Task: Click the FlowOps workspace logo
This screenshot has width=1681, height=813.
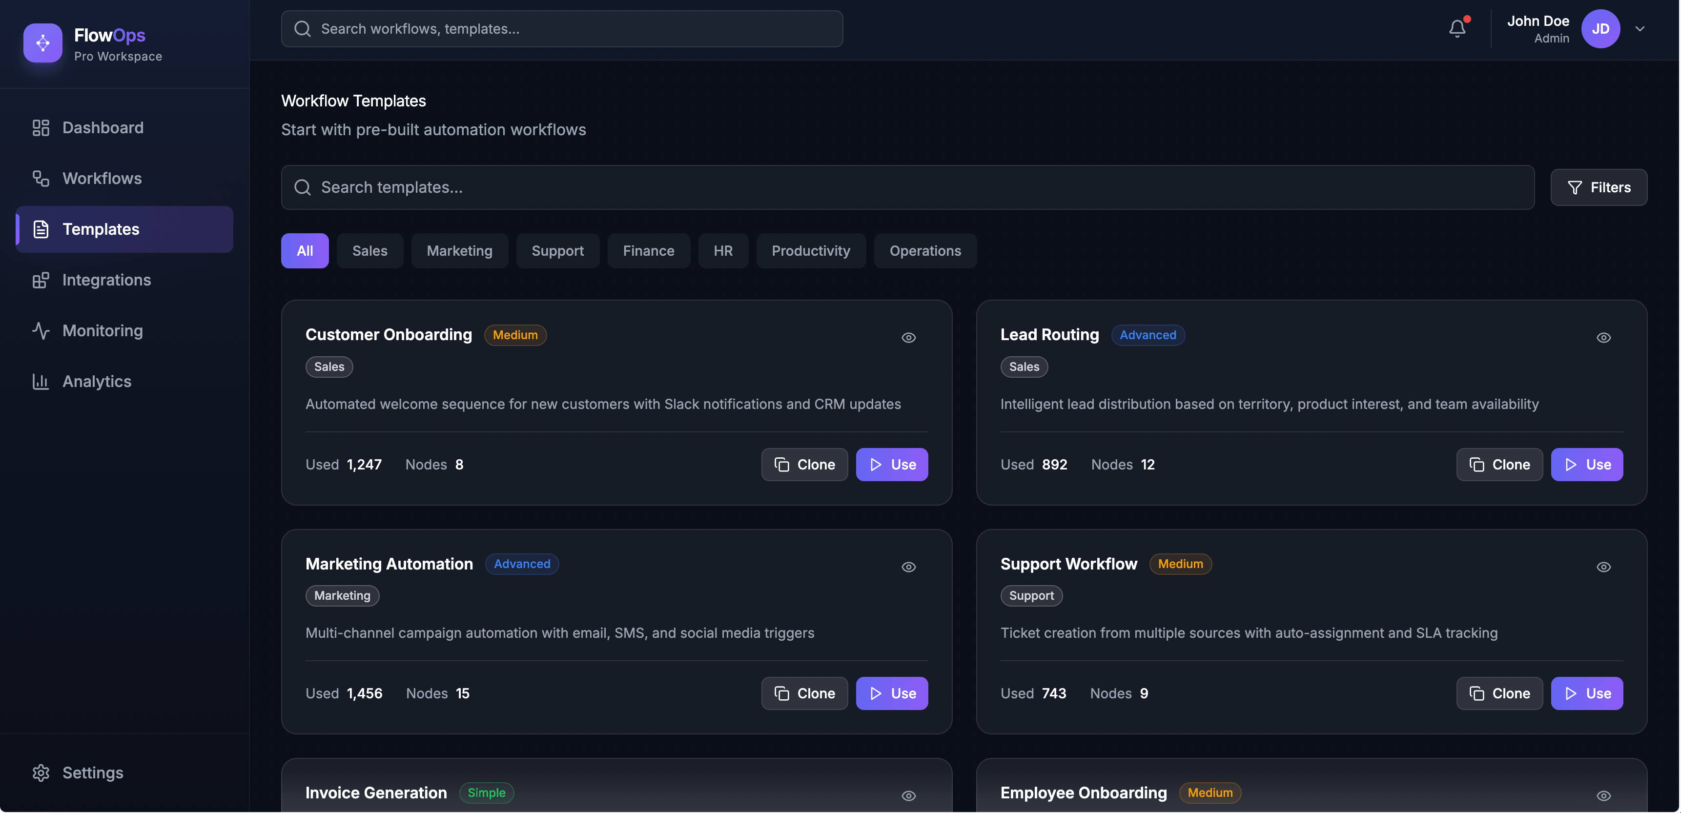Action: pyautogui.click(x=42, y=42)
